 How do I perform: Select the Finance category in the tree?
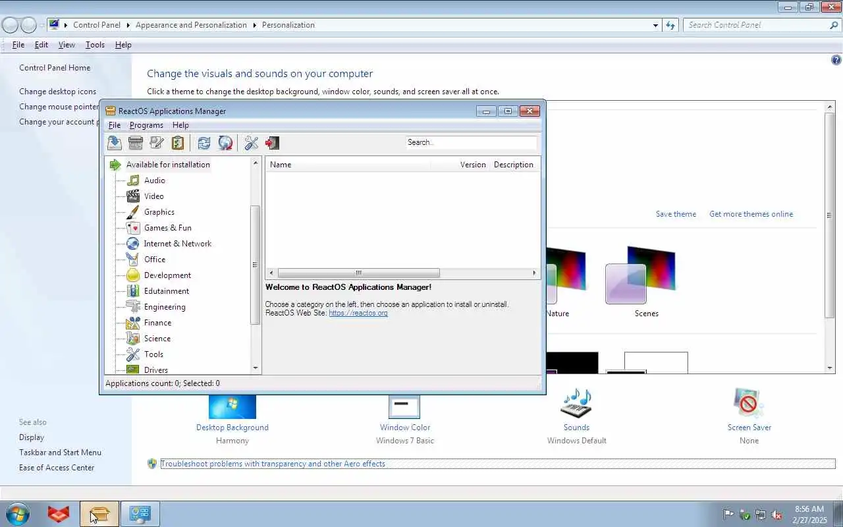pyautogui.click(x=157, y=323)
